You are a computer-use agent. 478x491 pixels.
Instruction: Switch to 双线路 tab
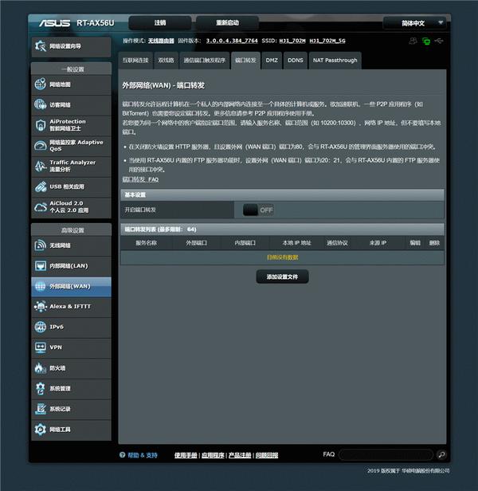coord(166,61)
